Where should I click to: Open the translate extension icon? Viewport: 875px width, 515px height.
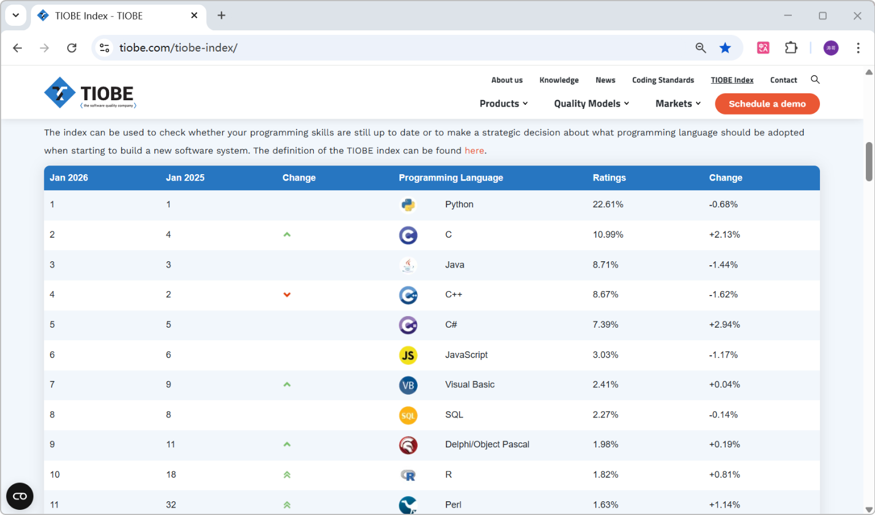(x=763, y=48)
